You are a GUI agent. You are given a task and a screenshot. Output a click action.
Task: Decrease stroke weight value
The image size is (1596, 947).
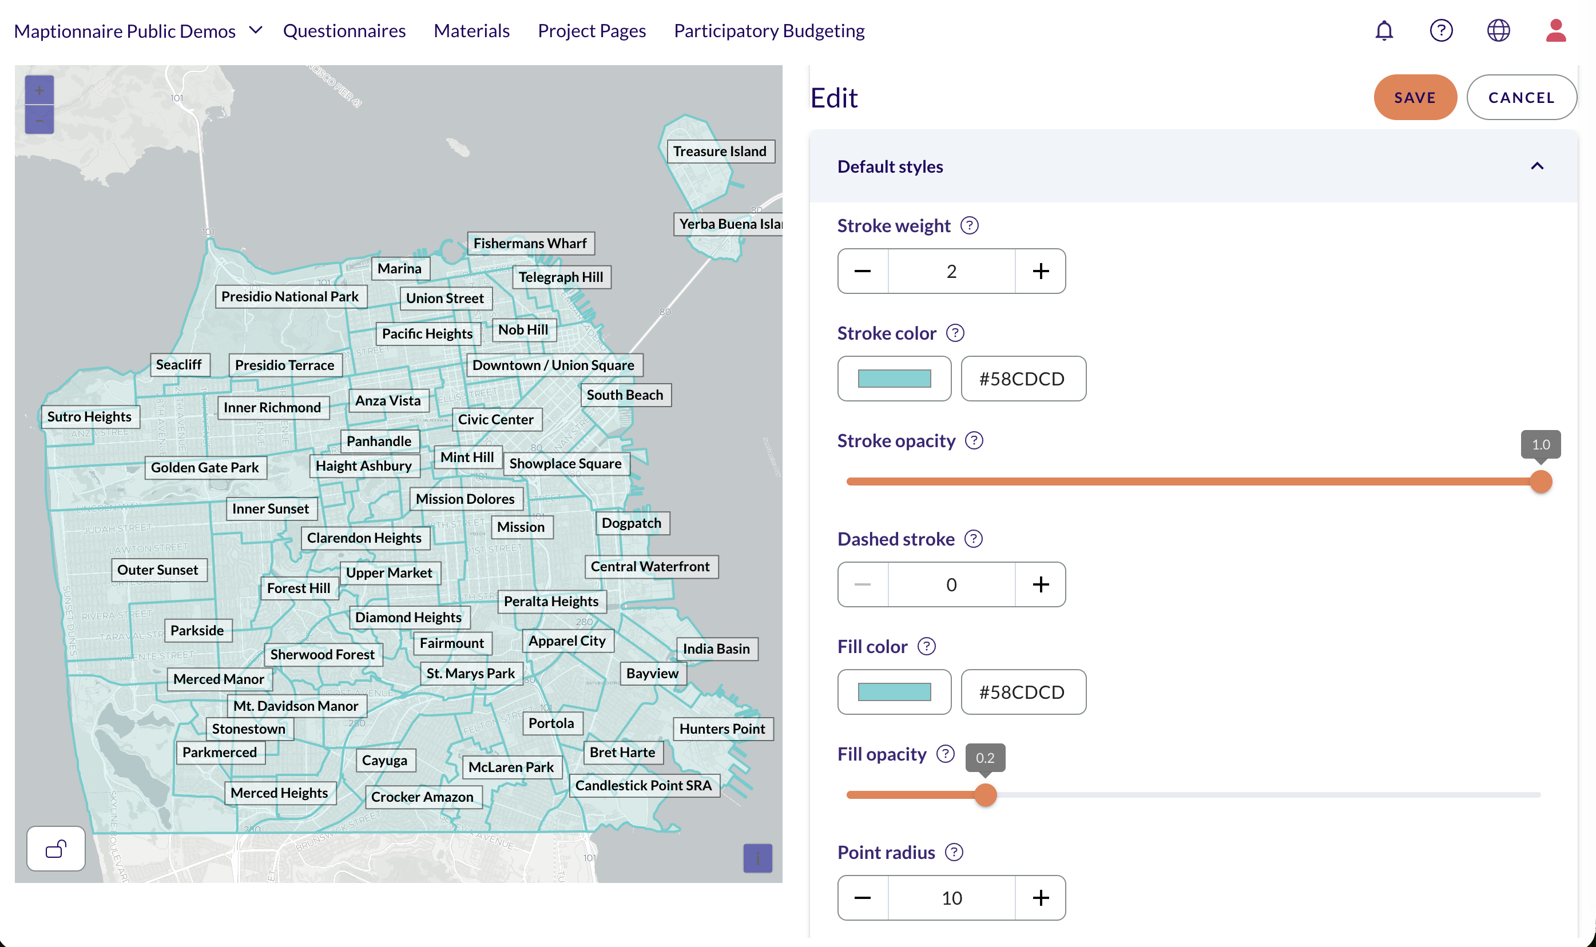863,271
